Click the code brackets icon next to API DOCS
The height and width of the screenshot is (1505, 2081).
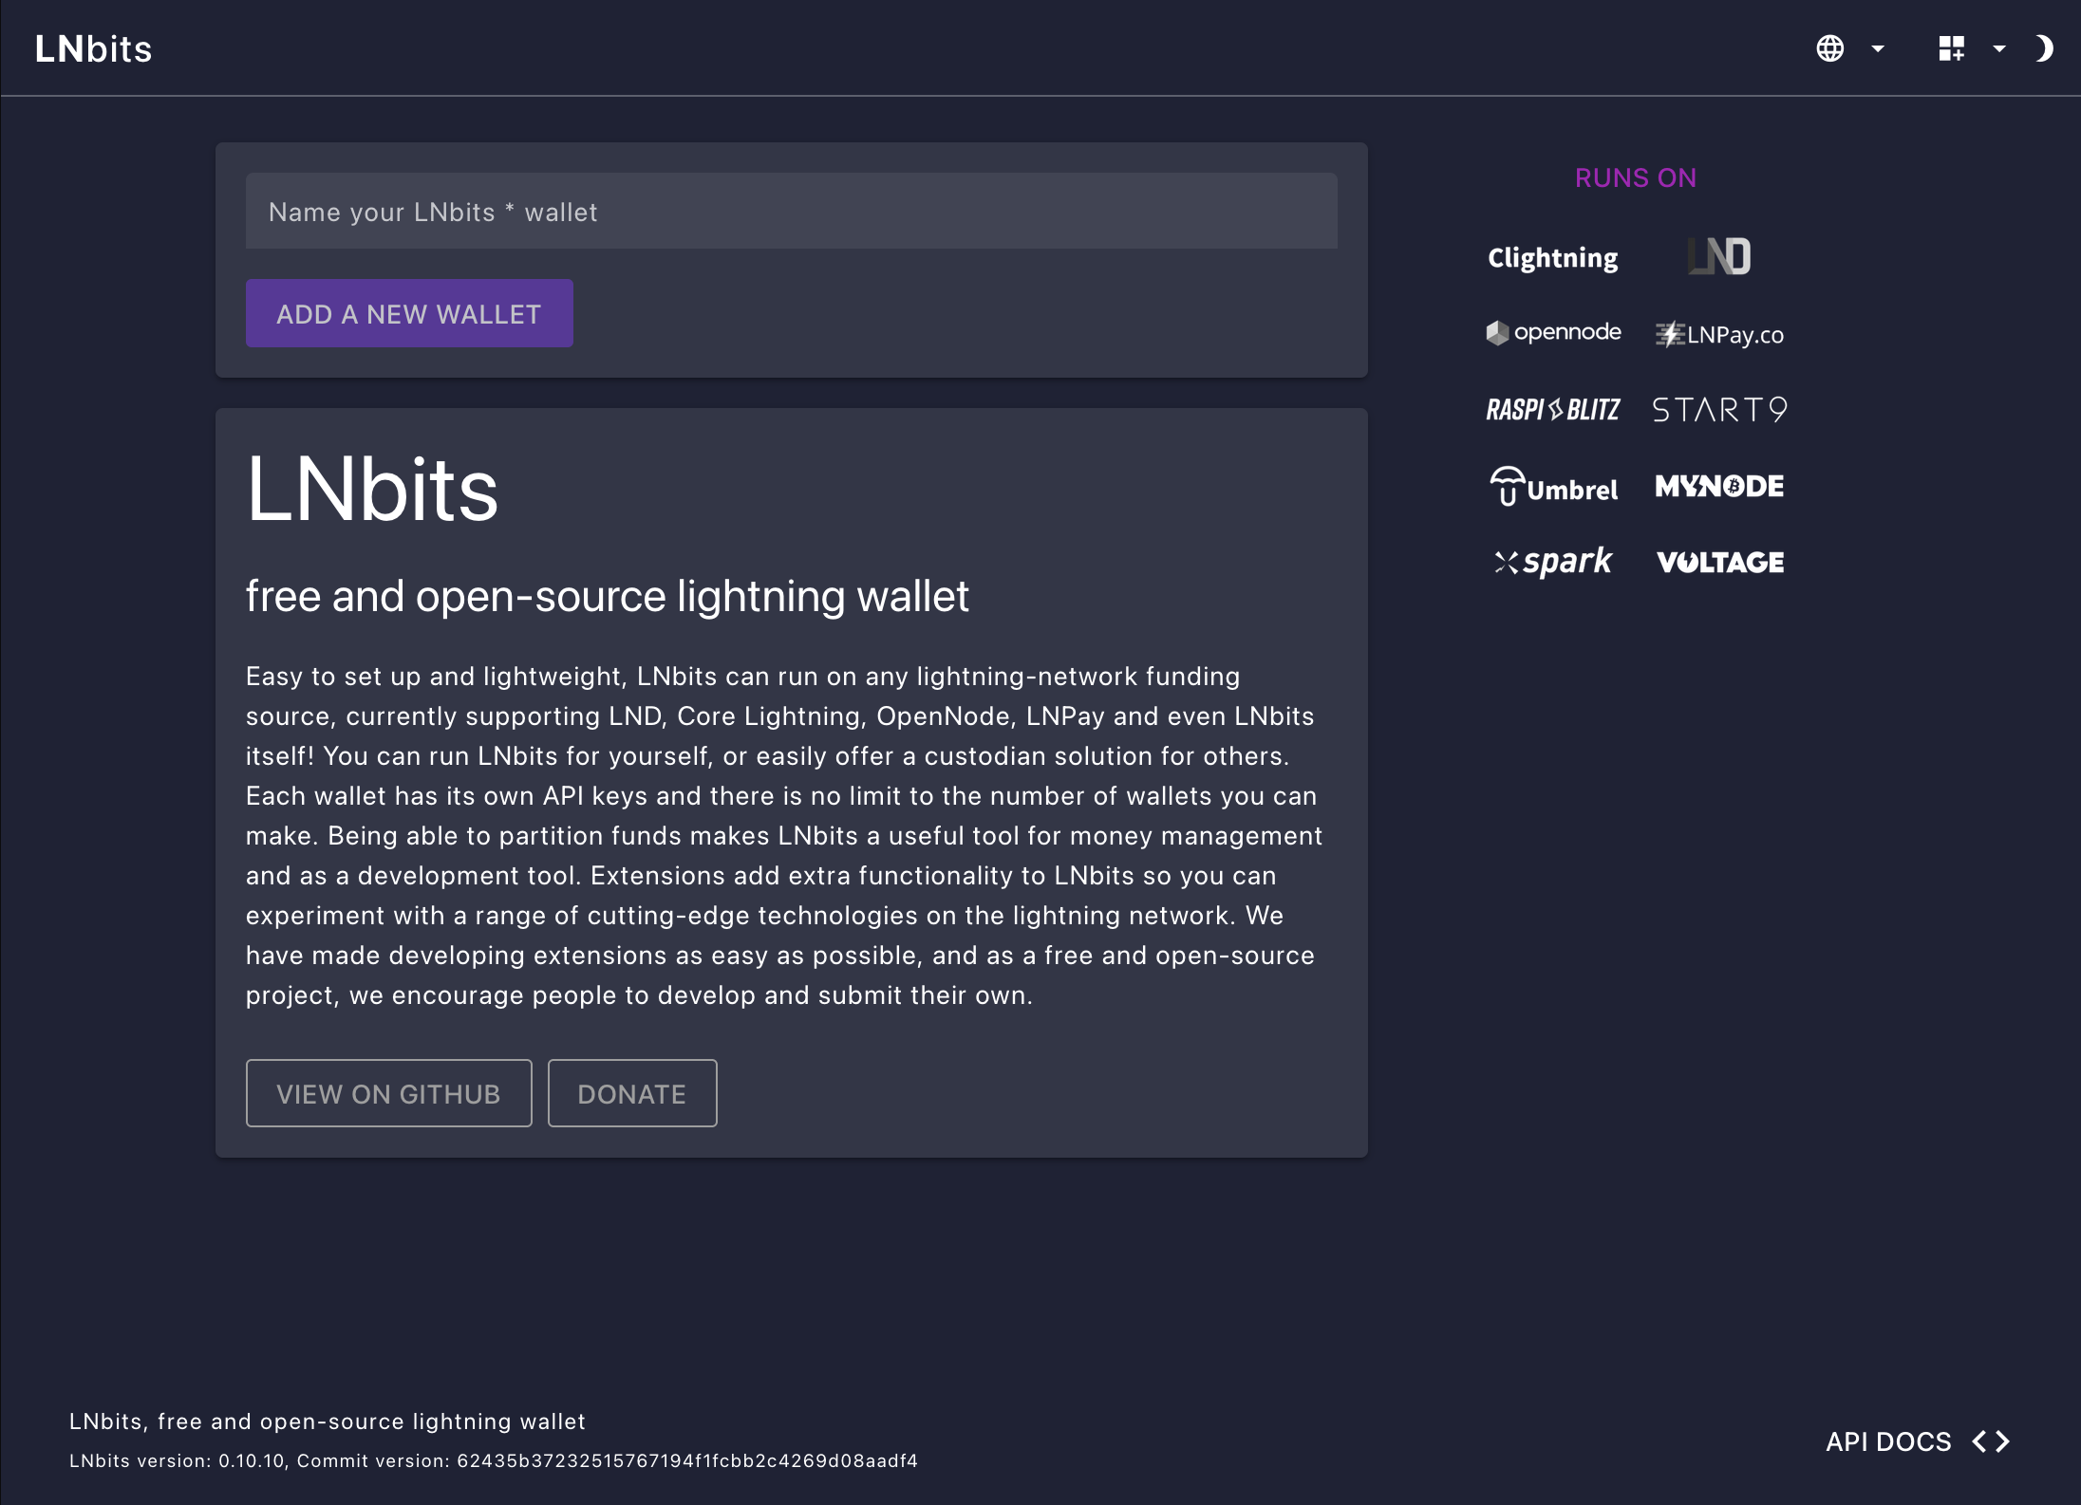pos(1989,1441)
